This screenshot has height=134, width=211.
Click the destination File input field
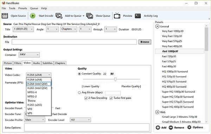(x=74, y=42)
